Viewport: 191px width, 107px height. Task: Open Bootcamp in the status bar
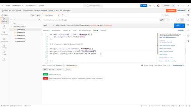[166, 106]
